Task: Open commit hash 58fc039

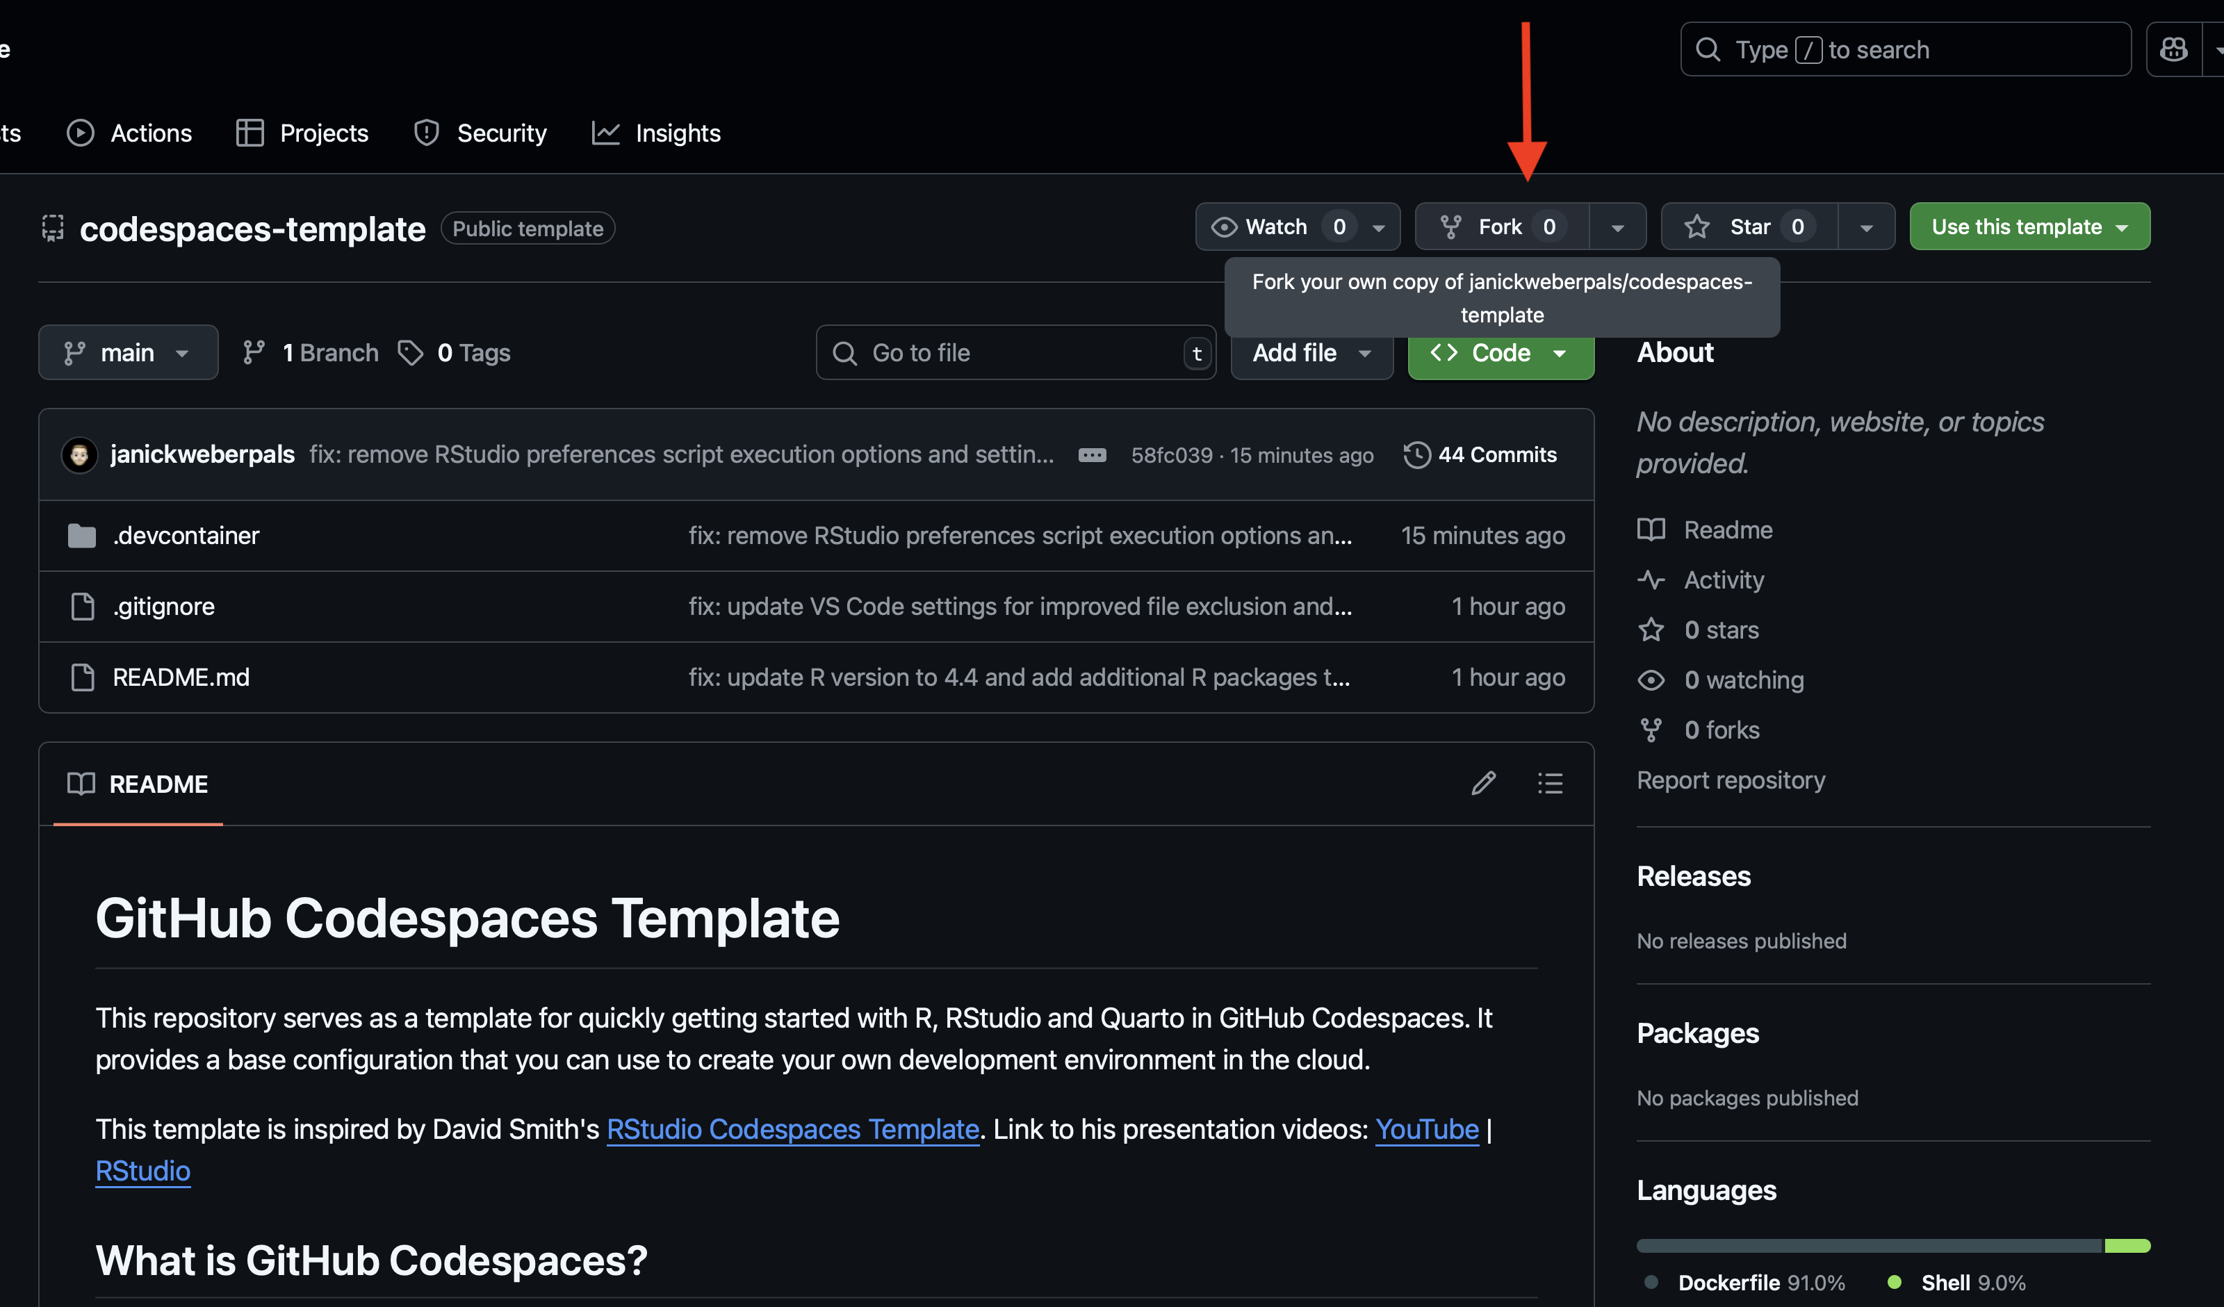Action: click(1172, 455)
